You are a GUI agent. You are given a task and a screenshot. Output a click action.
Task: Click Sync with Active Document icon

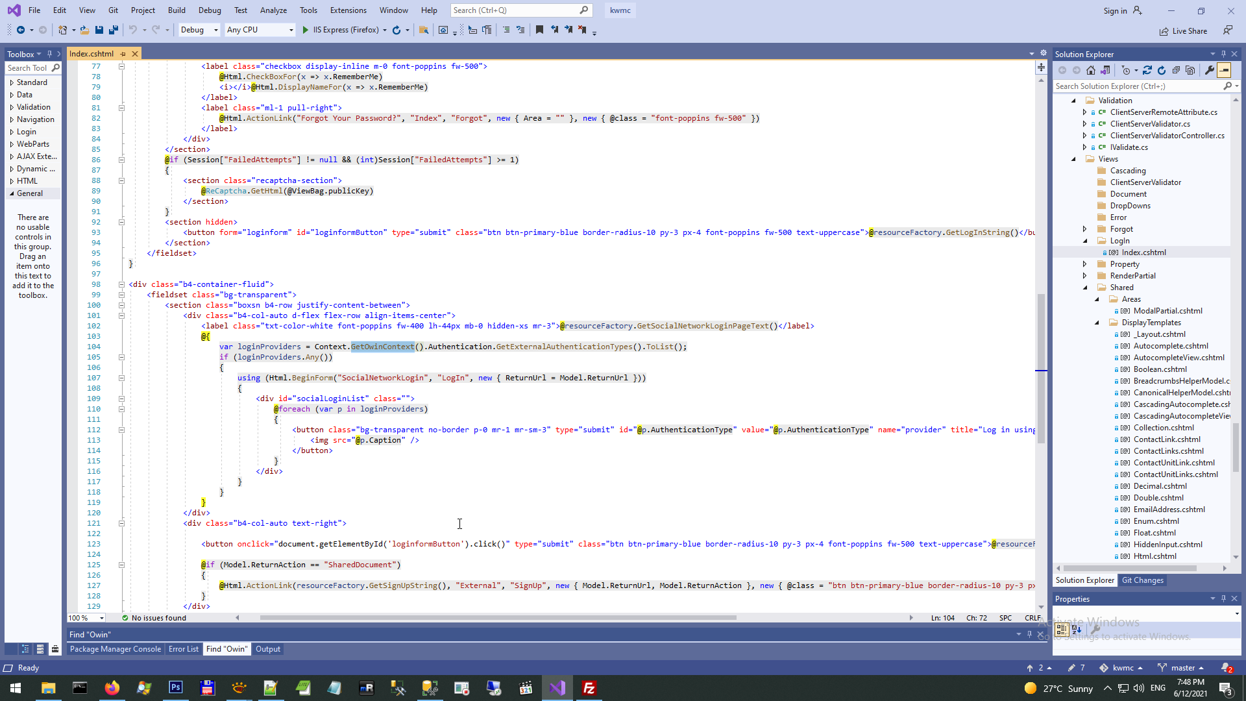(1147, 70)
